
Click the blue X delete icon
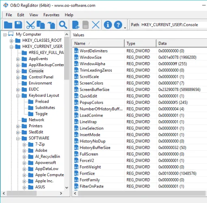(96, 25)
